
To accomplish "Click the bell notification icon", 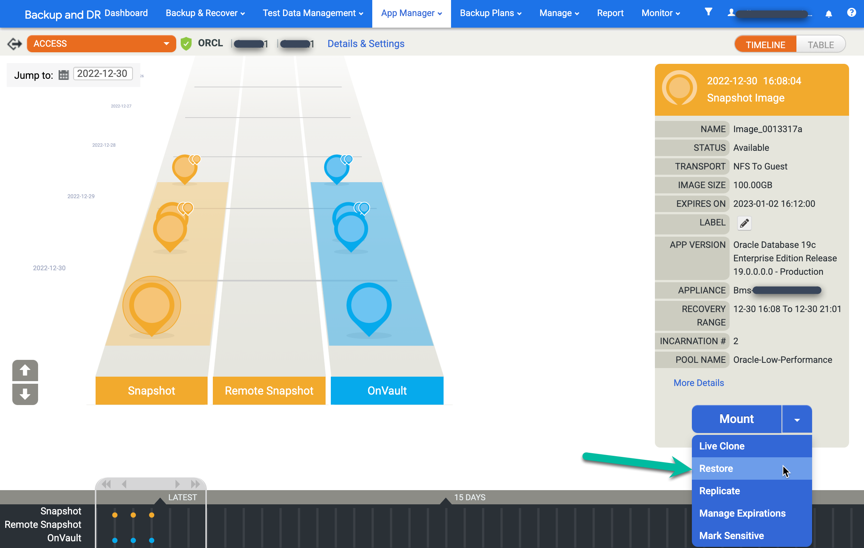I will 829,13.
